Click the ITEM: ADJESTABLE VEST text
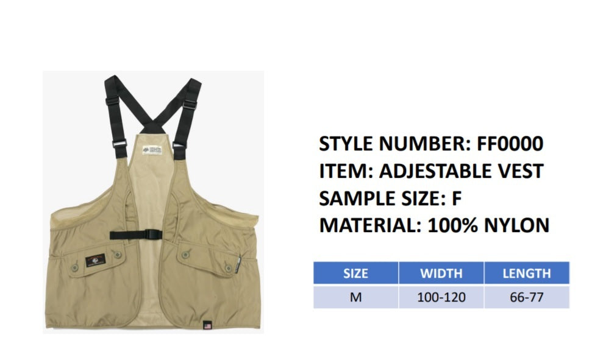606x363 pixels. pyautogui.click(x=431, y=171)
